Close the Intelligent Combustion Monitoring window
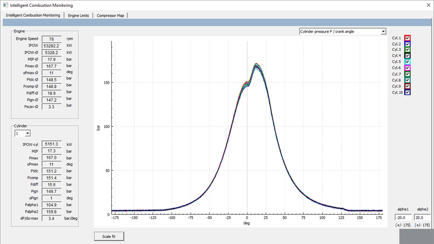Viewport: 434px width, 244px height. pos(428,5)
